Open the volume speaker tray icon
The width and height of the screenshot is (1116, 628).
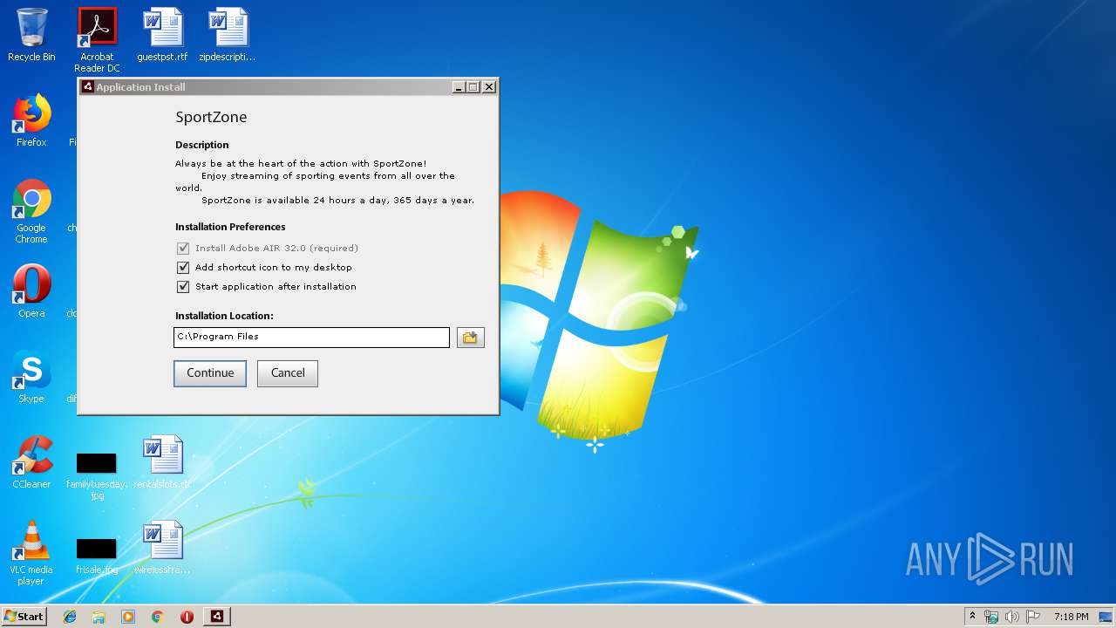(1012, 617)
